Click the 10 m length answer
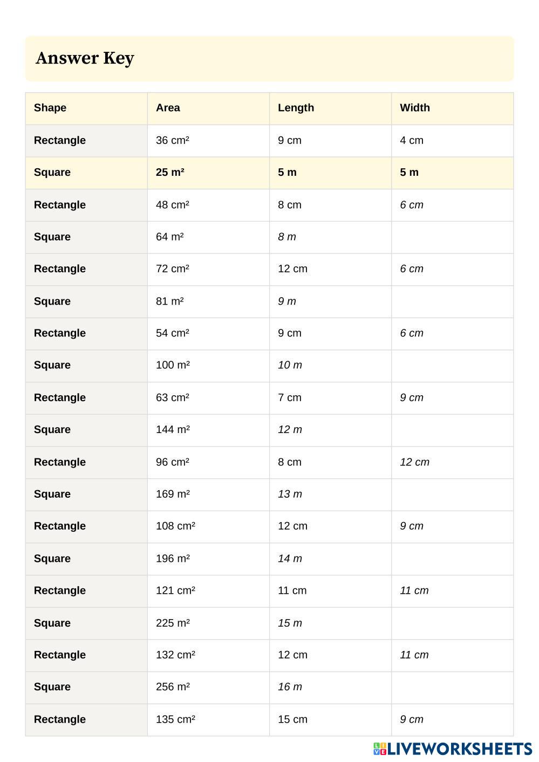 tap(290, 365)
